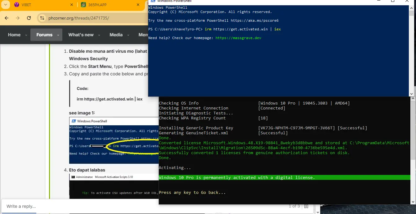Open the 'see image 1' PowerShell screenshot thumbnail

pos(114,140)
